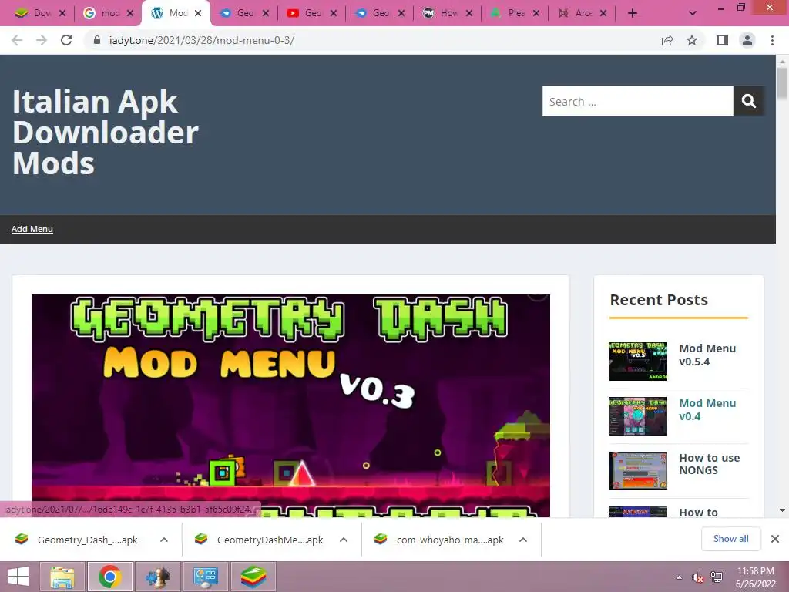Switch to the 'How' PM tab

coord(448,14)
